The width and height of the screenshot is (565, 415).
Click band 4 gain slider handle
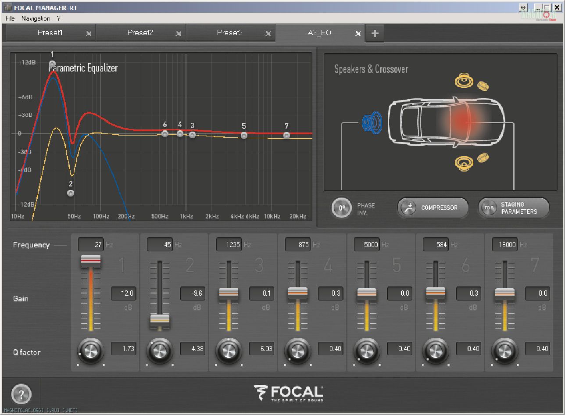tap(298, 293)
